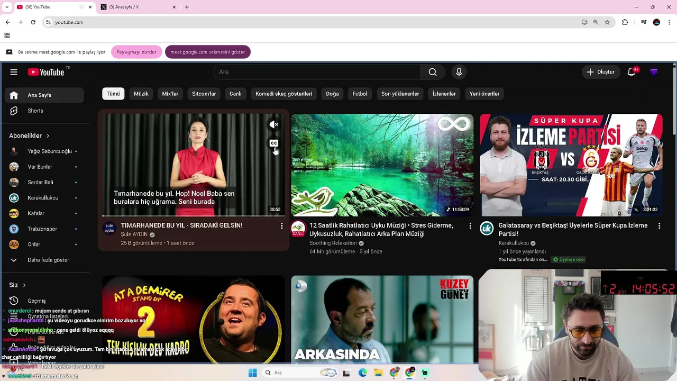Open more options for Galatasaray vs Beşiktaş video
677x381 pixels.
pos(659,226)
